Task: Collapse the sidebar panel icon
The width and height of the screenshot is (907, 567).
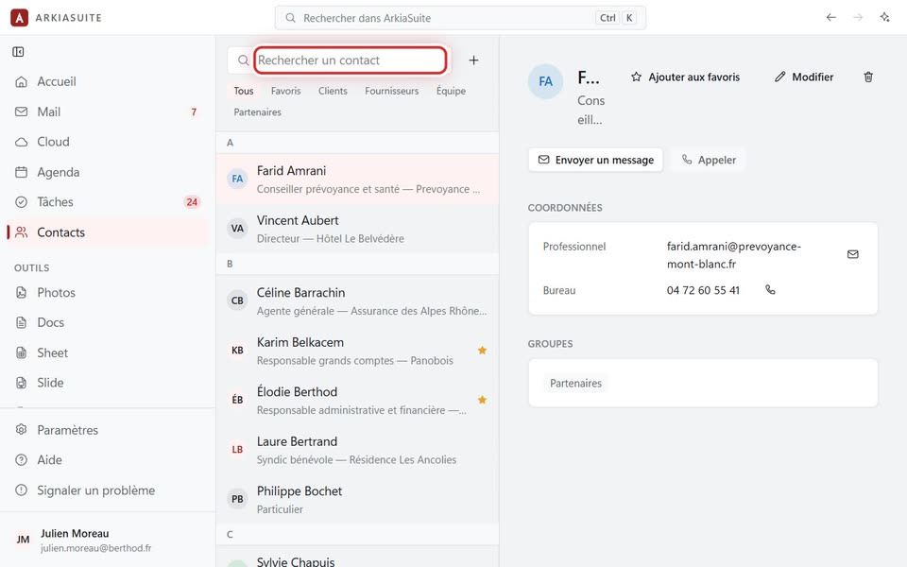Action: (x=18, y=52)
